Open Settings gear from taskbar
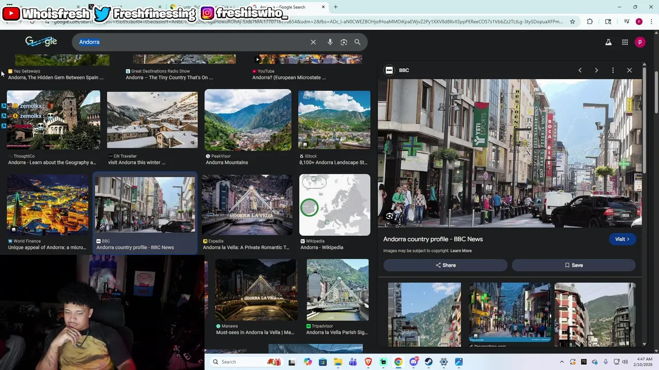This screenshot has height=370, width=659. pyautogui.click(x=444, y=362)
